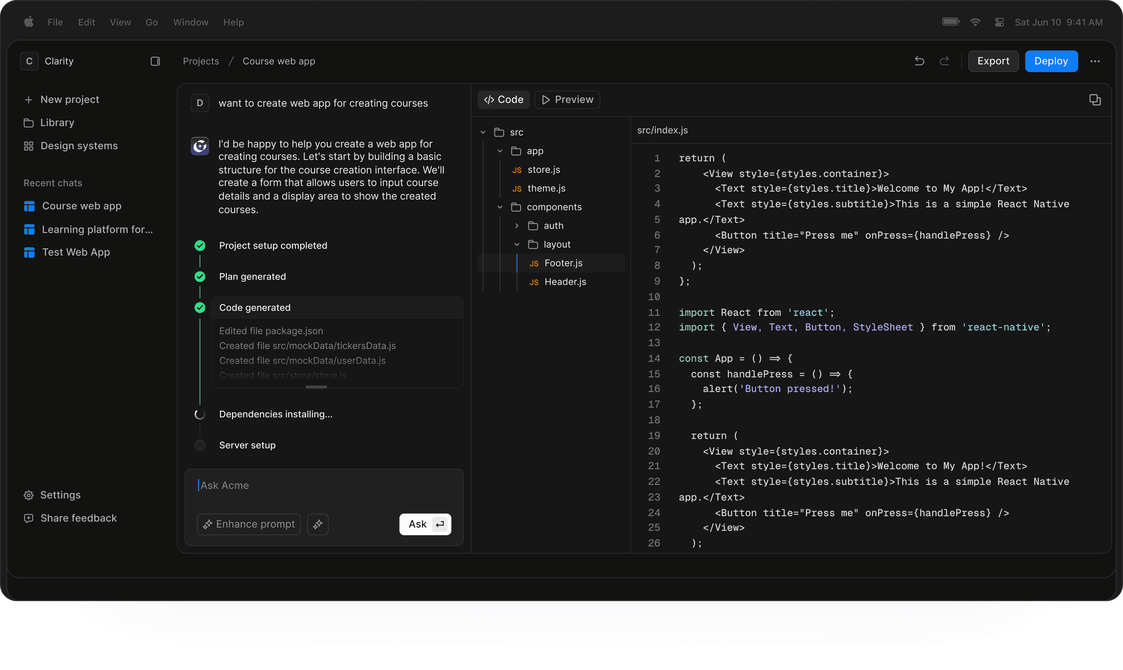This screenshot has width=1123, height=670.
Task: Click the copy code icon
Action: tap(1094, 100)
